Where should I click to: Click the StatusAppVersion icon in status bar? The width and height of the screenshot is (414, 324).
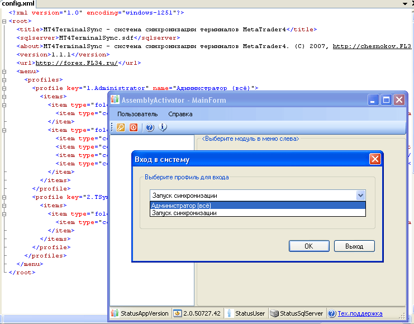(115, 313)
